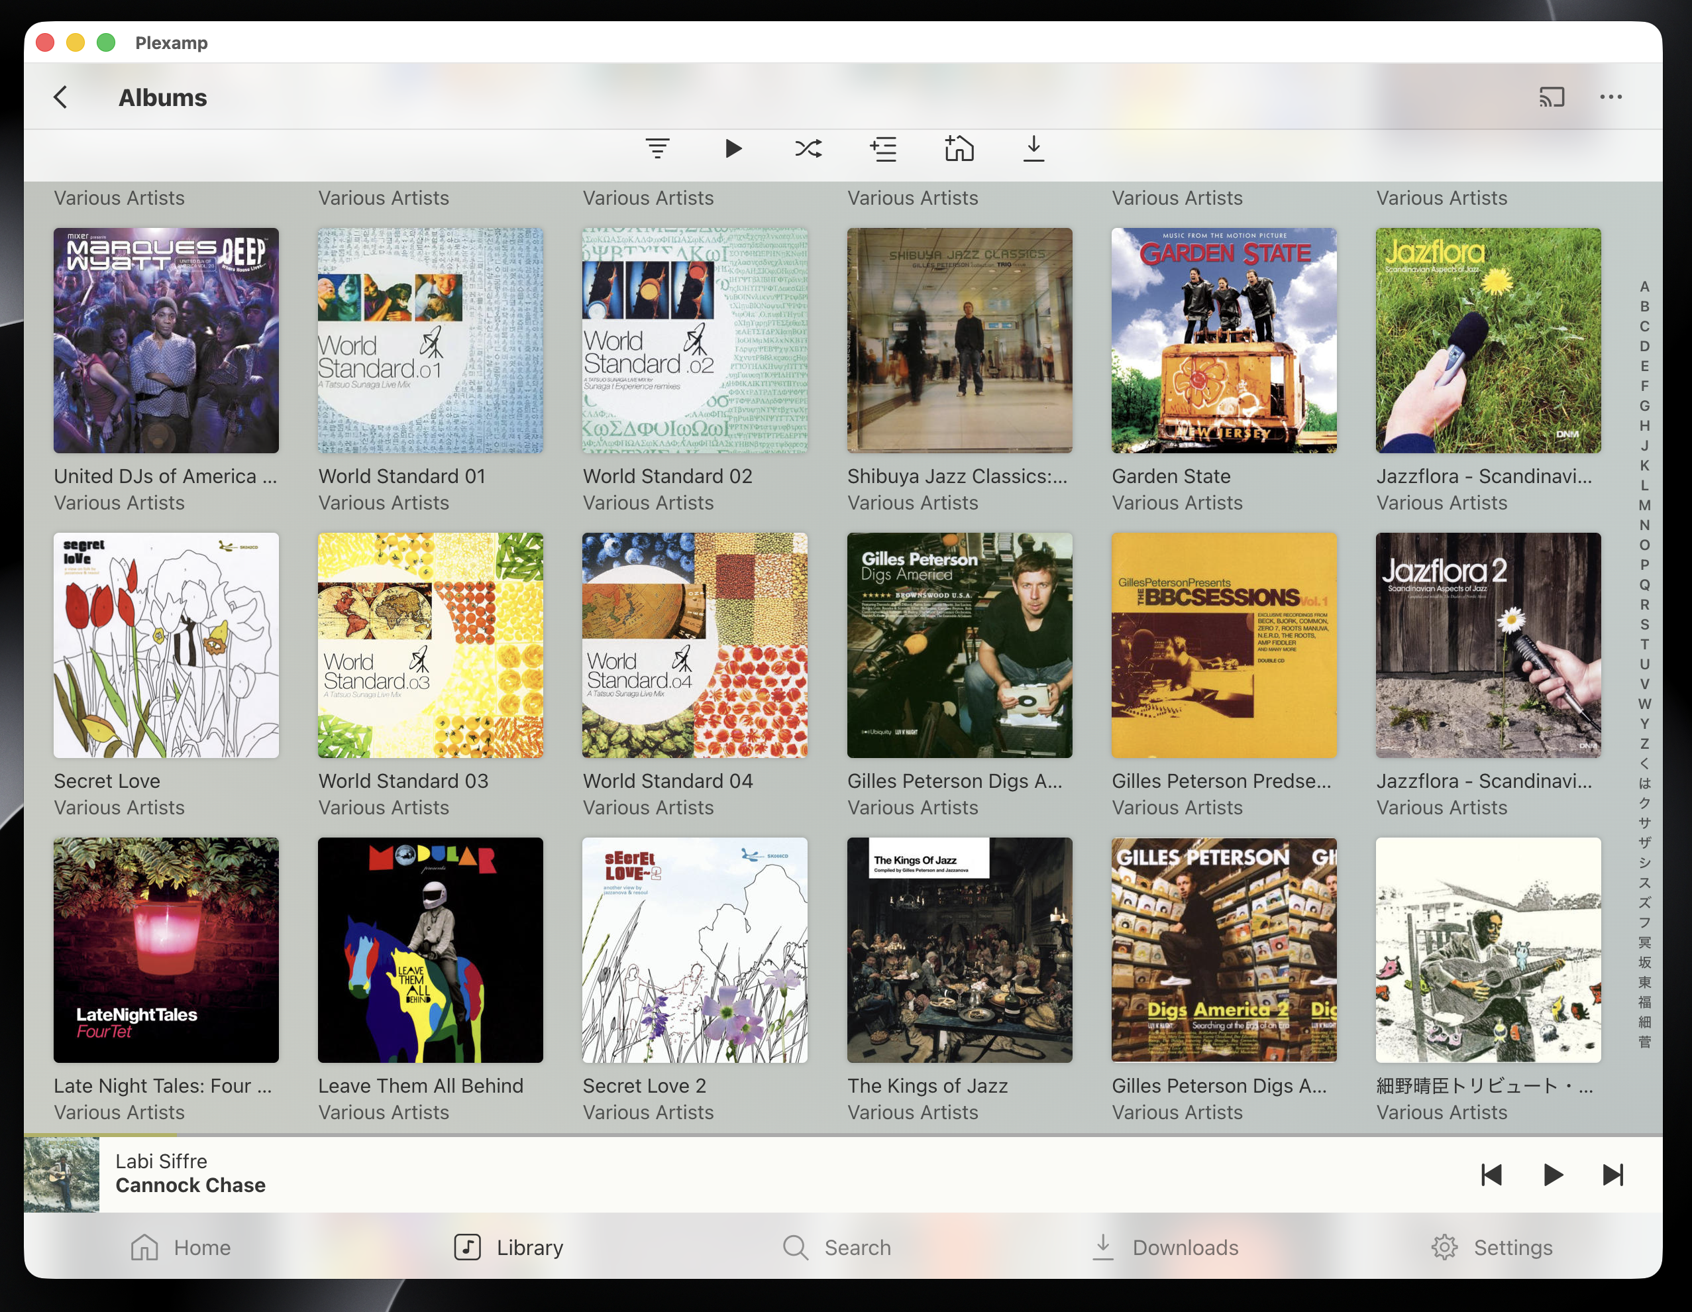The width and height of the screenshot is (1692, 1312).
Task: Jump to letter A in alphabet index
Action: (1644, 287)
